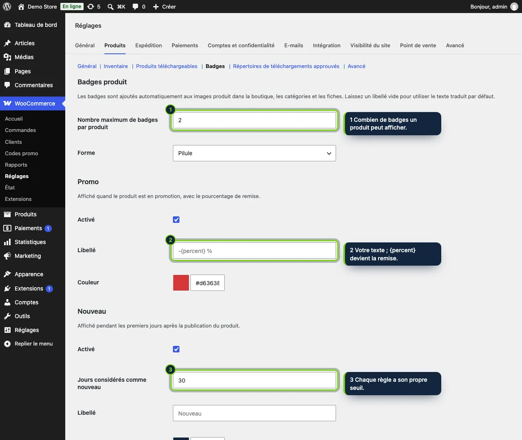Open Extensions with notification badge
522x440 pixels.
pos(33,288)
